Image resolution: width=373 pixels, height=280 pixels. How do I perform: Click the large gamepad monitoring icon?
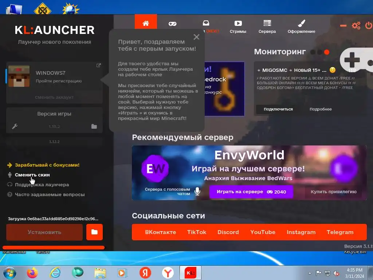(356, 59)
